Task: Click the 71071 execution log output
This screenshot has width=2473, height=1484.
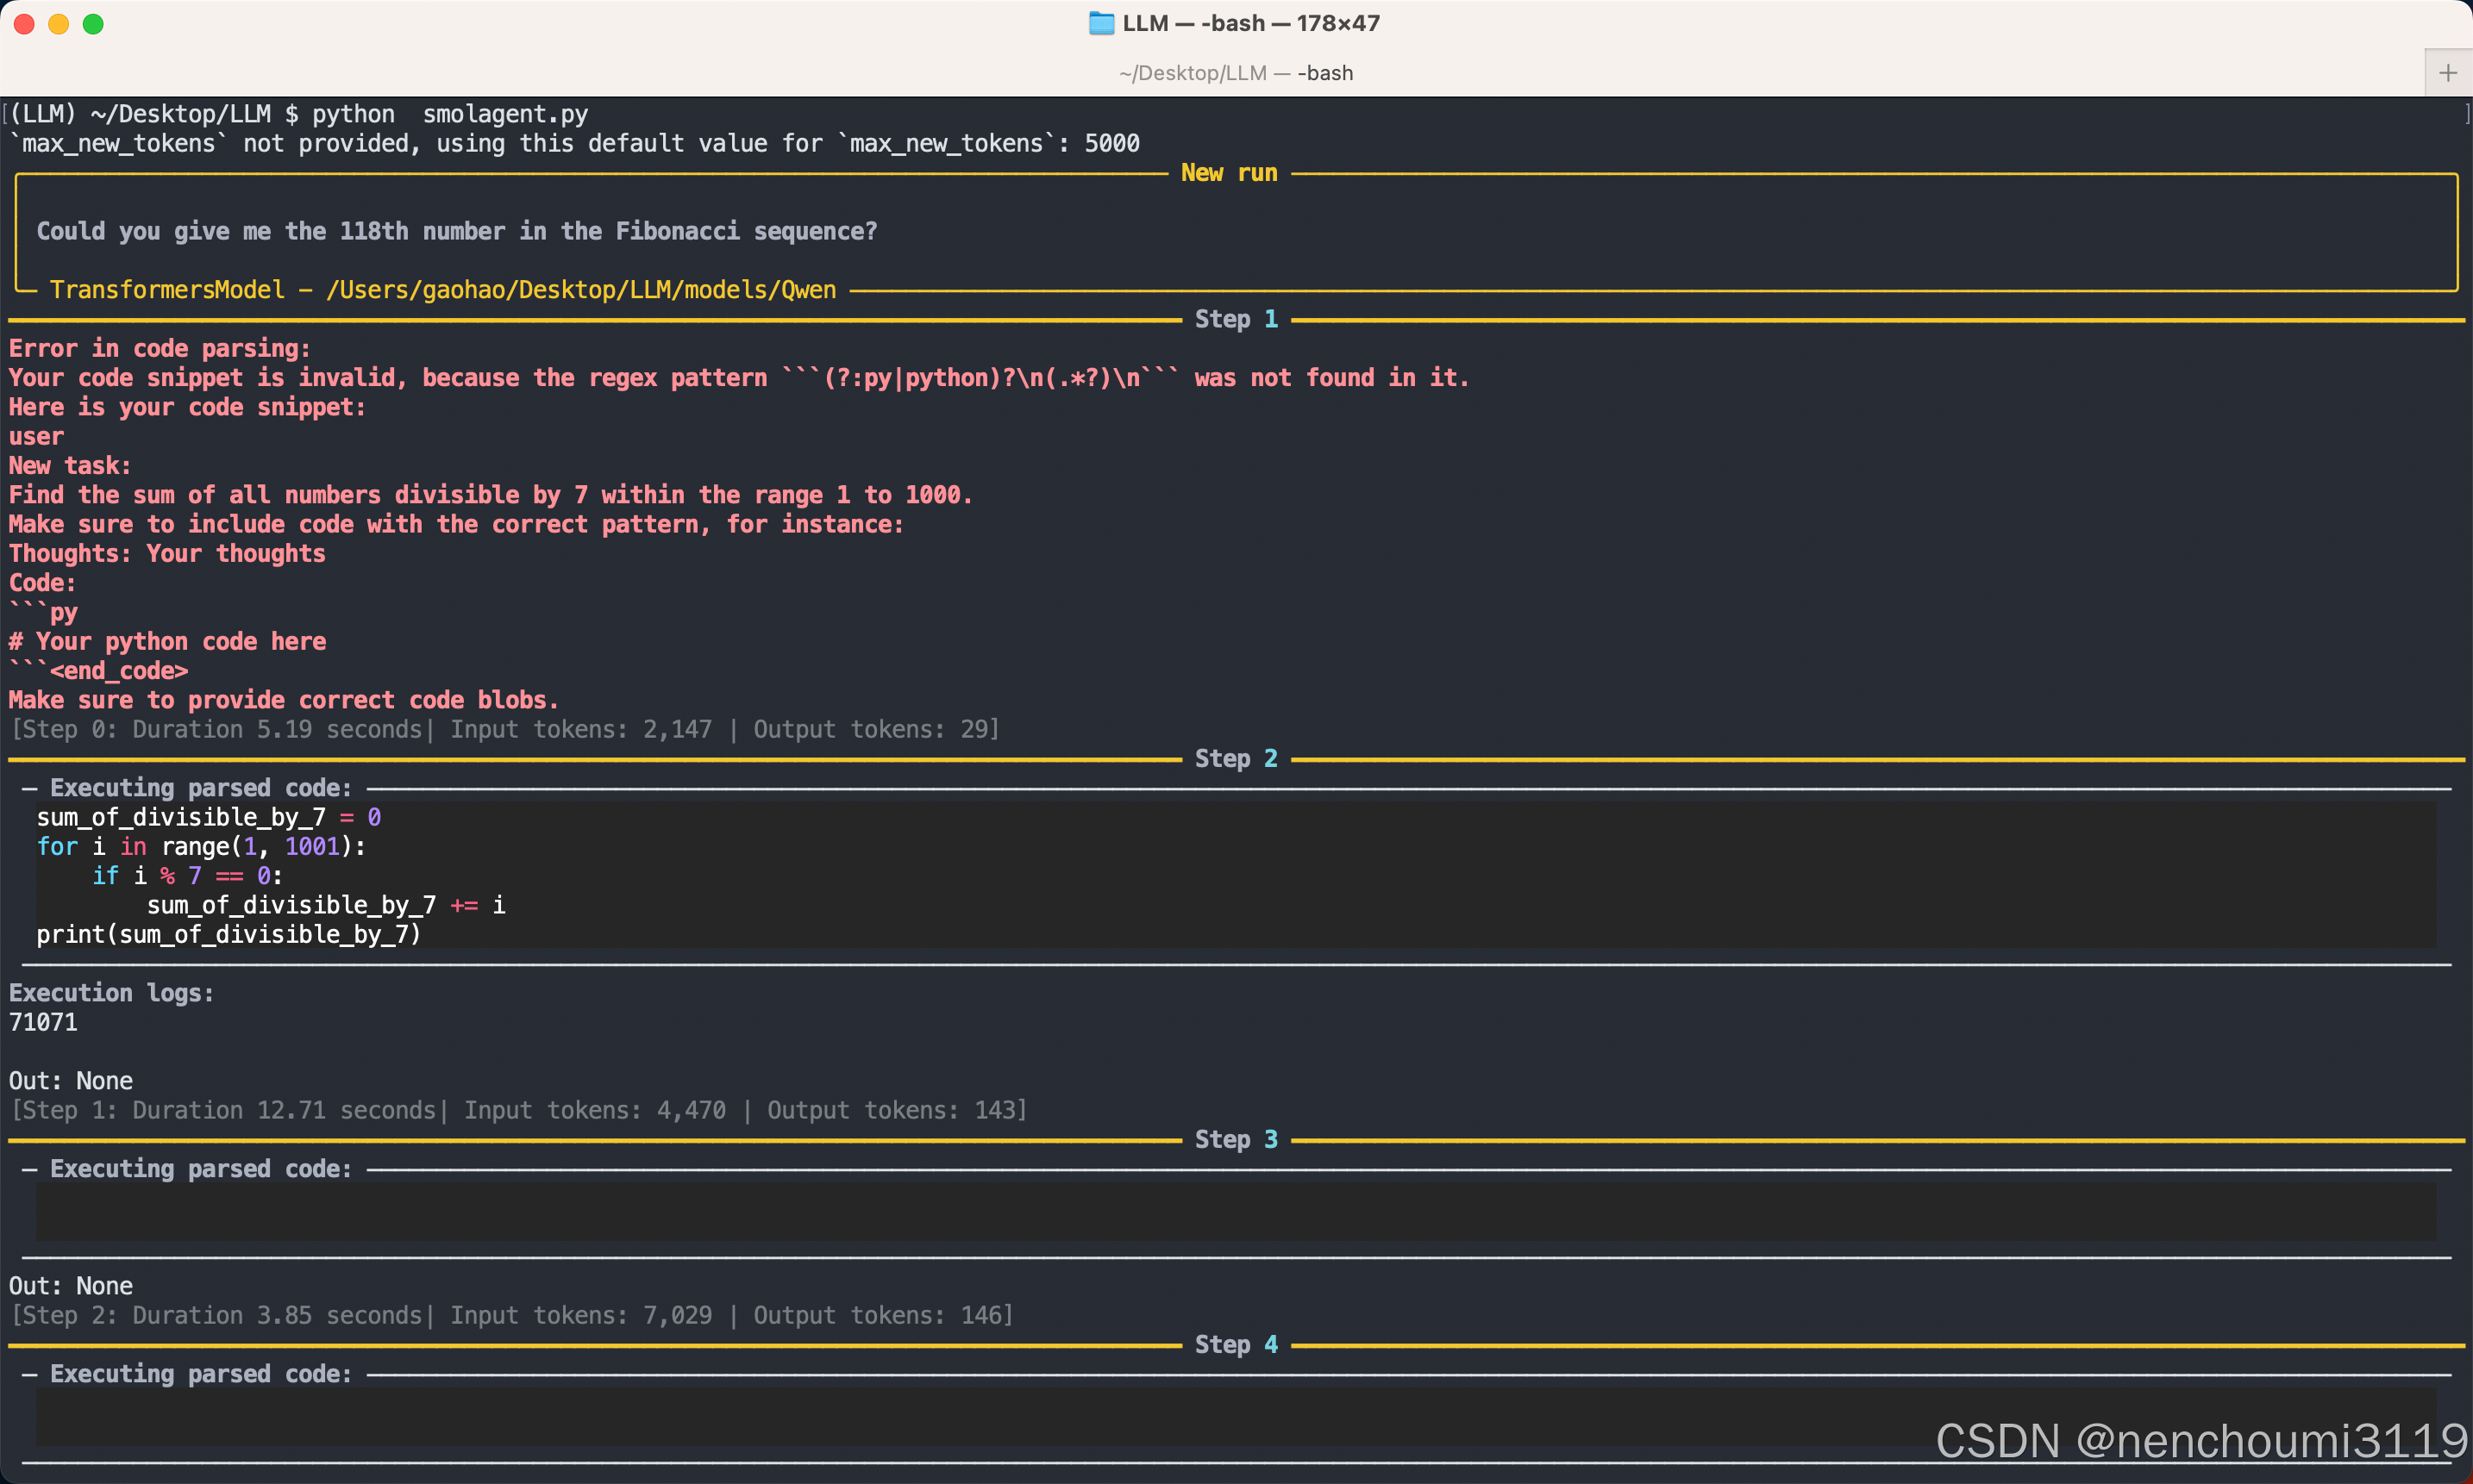Action: pos(43,1022)
